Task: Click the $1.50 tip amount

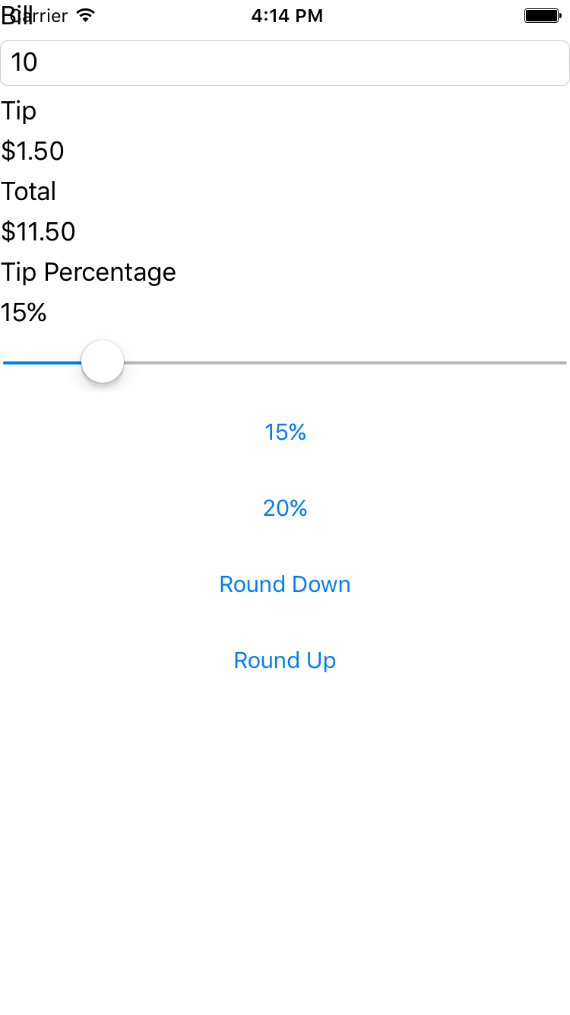Action: point(33,151)
